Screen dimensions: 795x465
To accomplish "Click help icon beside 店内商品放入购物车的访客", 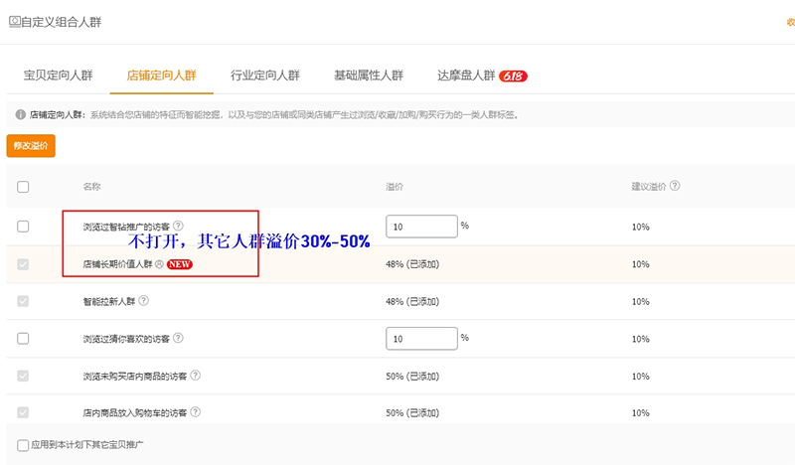I will [196, 412].
